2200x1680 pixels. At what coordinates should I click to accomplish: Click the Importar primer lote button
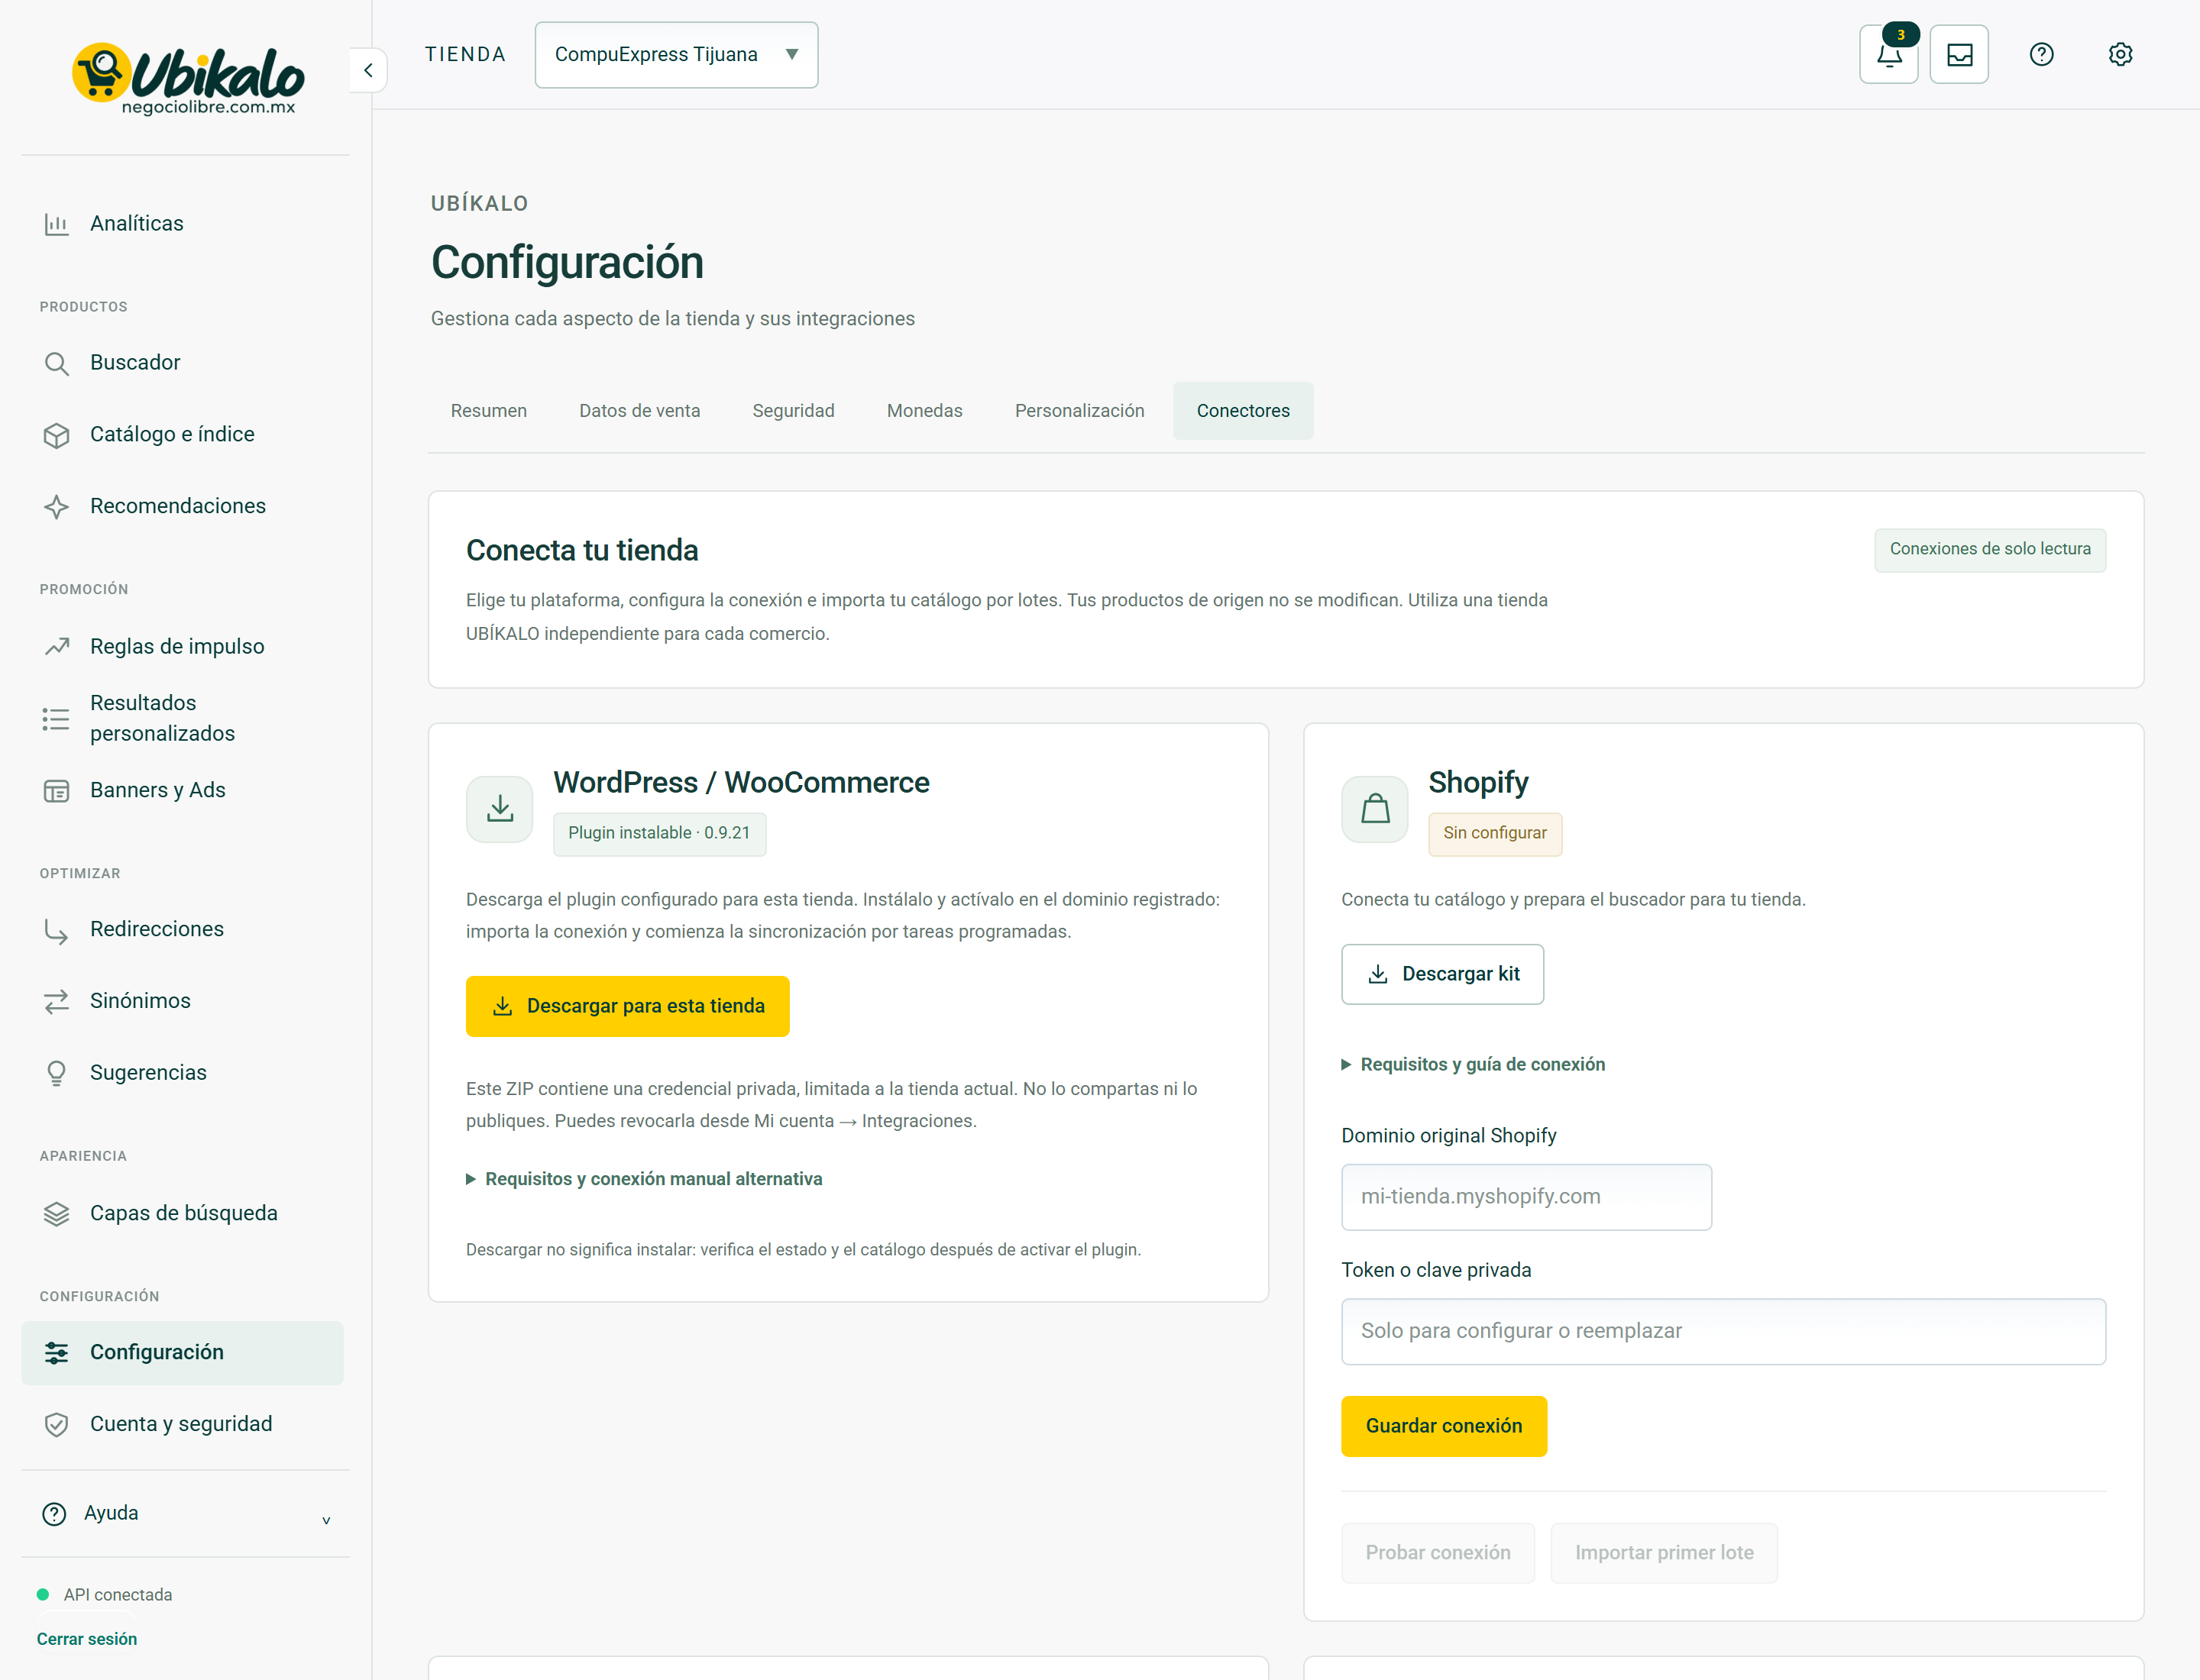click(1664, 1553)
